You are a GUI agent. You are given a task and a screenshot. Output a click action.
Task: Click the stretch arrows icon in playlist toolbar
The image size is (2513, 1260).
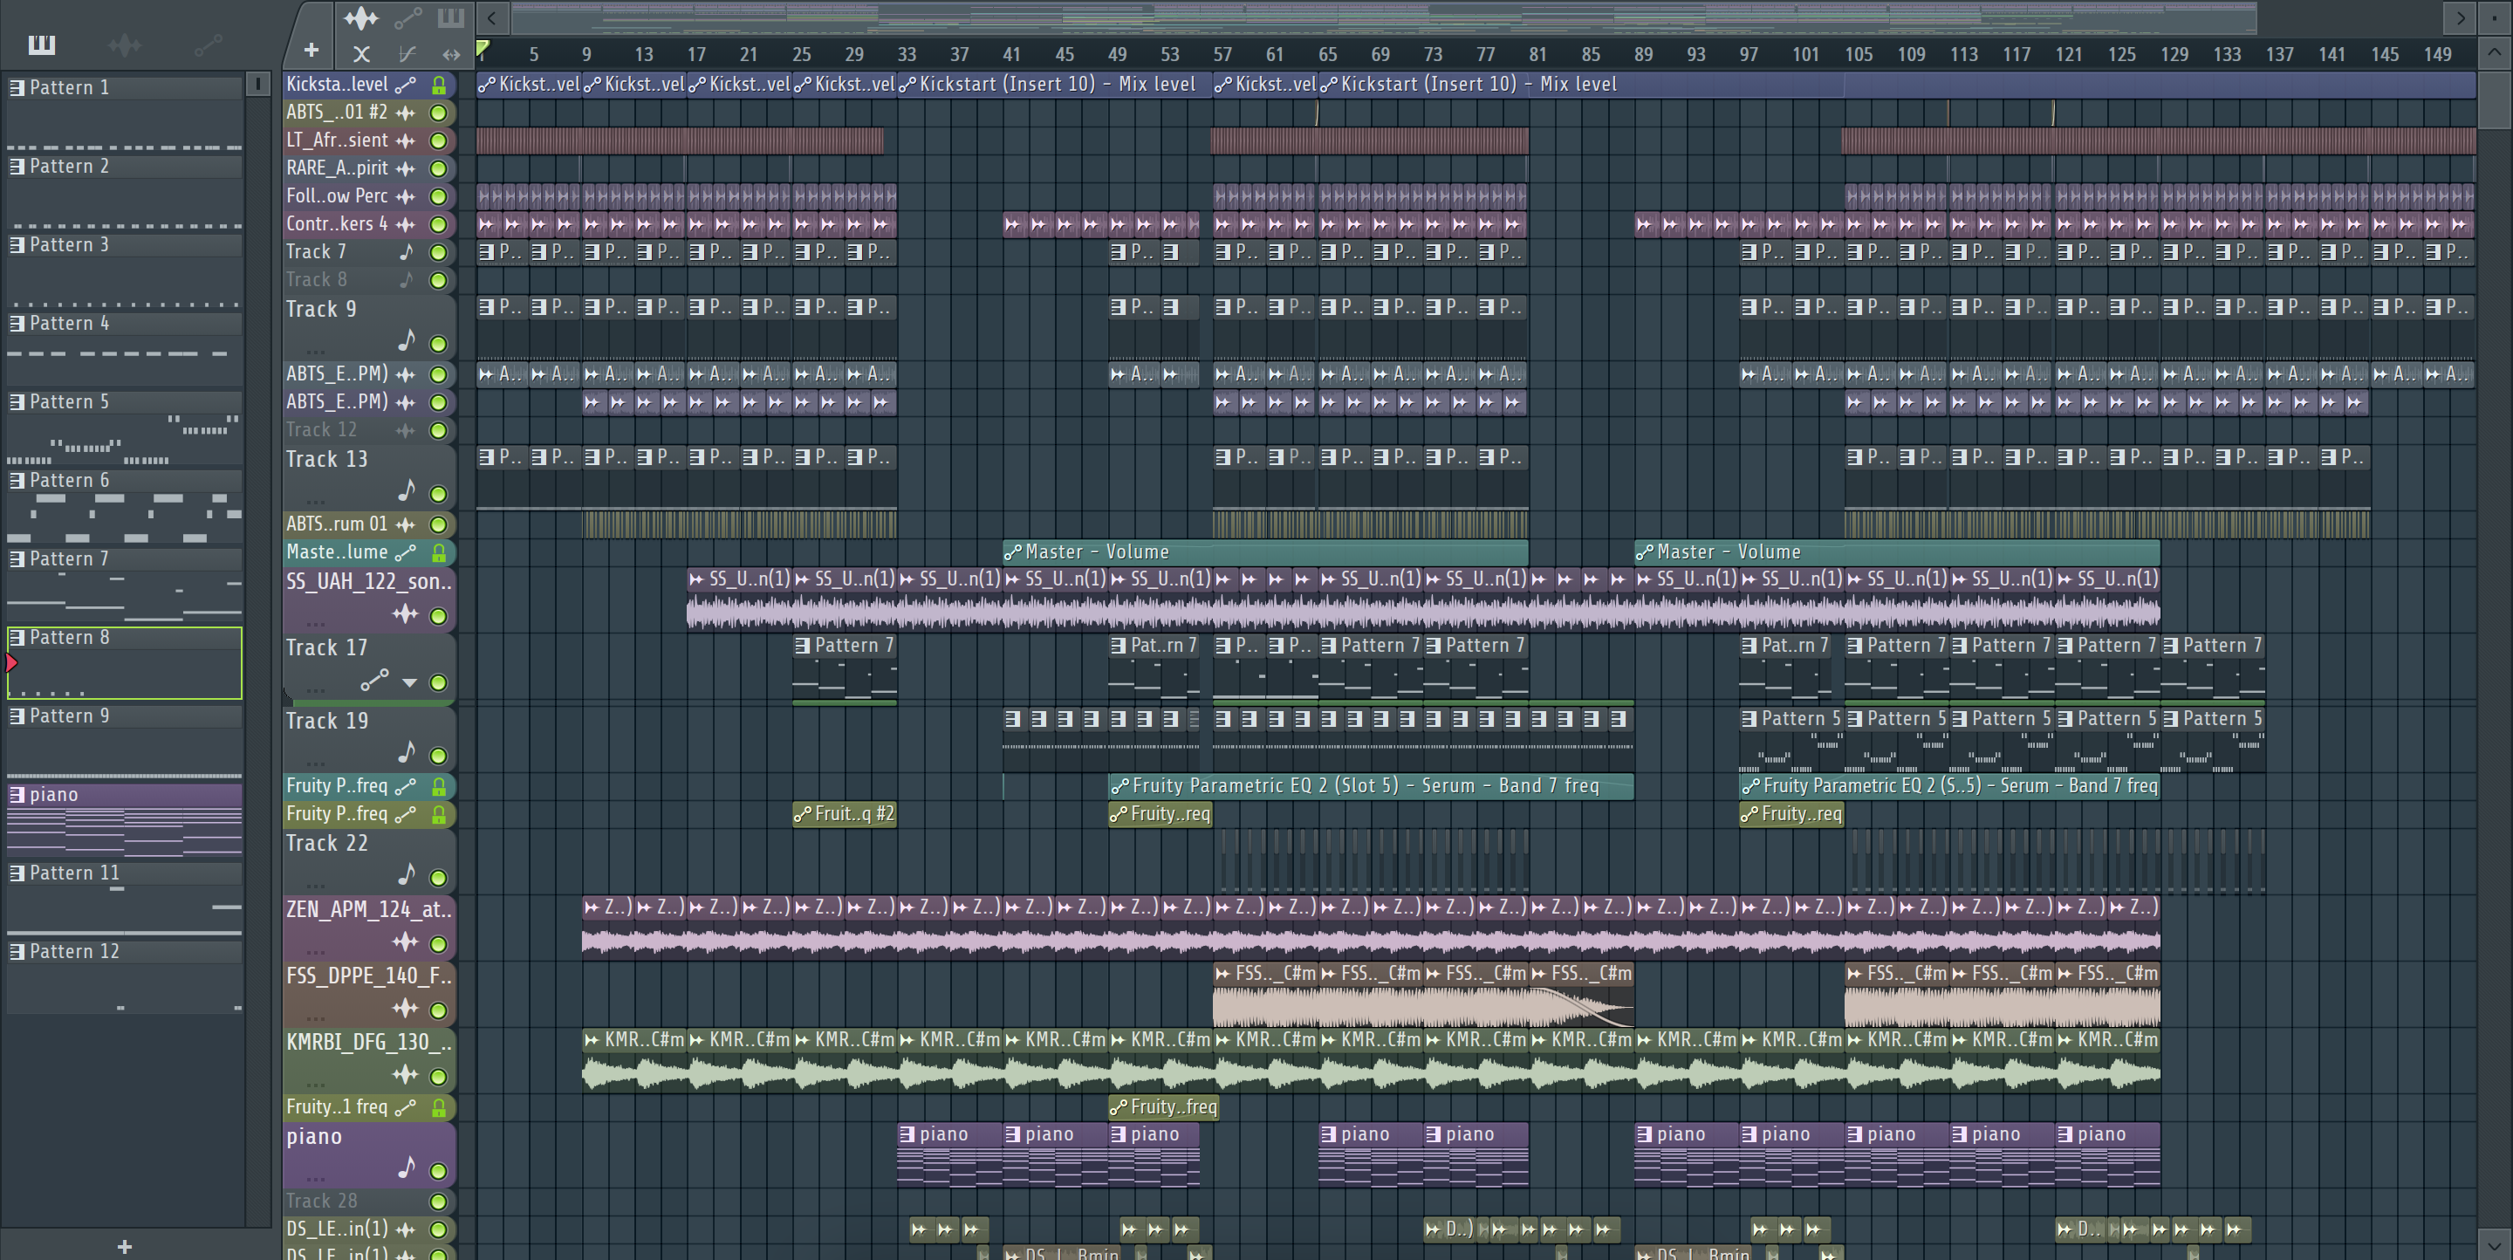[451, 55]
